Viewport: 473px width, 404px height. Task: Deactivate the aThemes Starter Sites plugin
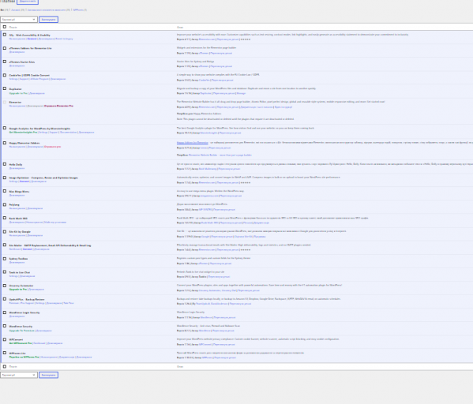17,65
